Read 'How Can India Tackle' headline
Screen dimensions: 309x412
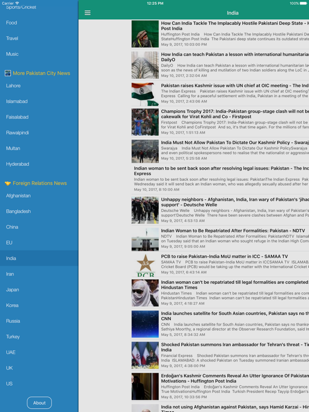click(x=235, y=26)
